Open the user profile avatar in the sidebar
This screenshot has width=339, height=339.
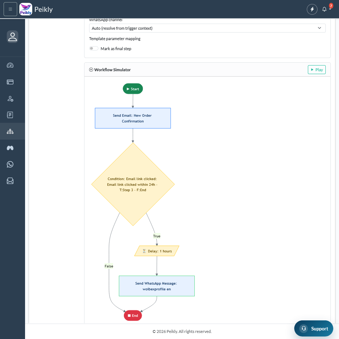[13, 37]
